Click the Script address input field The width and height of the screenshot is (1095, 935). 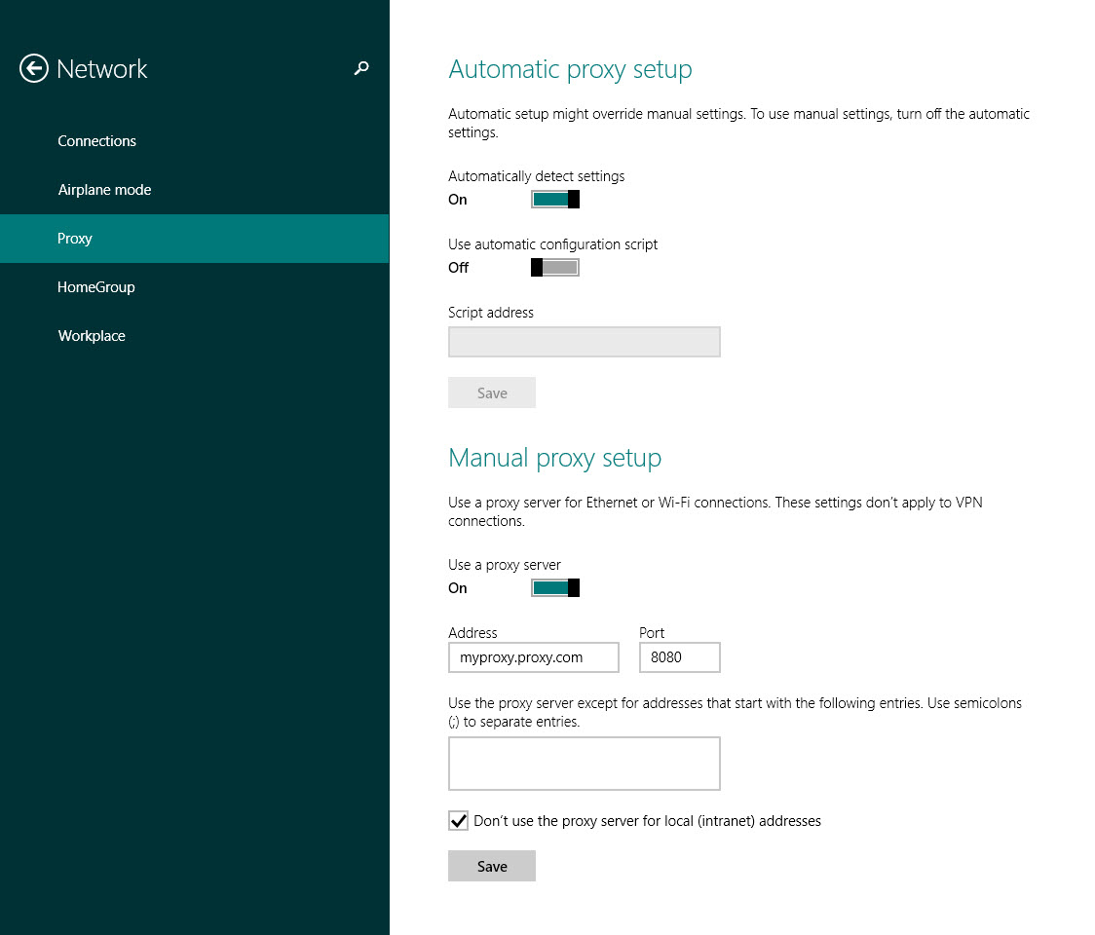584,342
